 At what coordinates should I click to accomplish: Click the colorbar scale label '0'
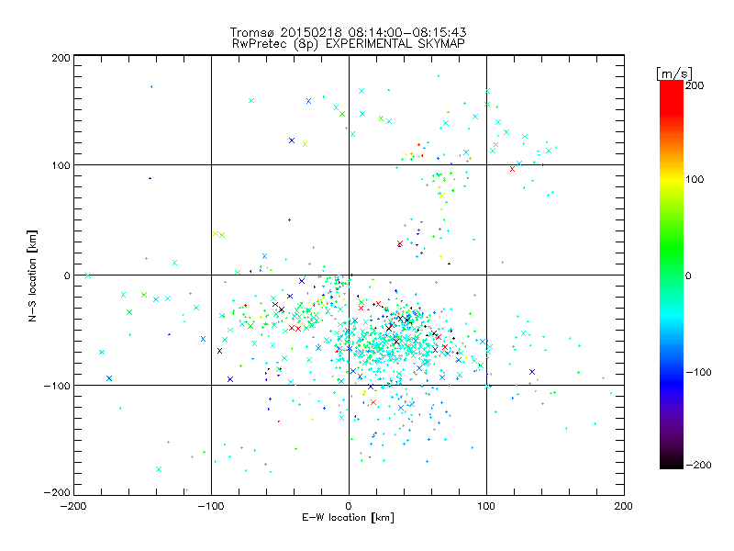coord(688,275)
